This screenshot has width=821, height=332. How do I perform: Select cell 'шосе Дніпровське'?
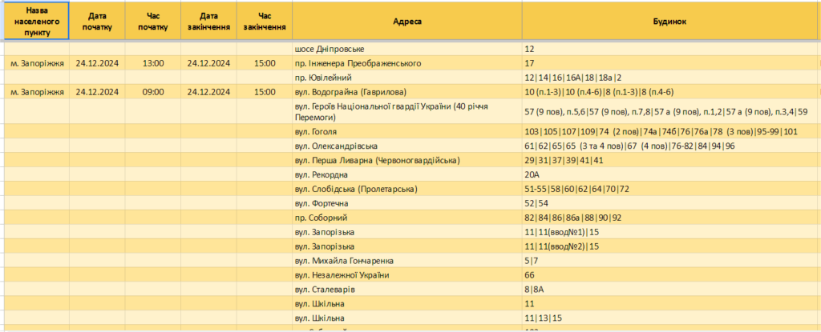407,49
